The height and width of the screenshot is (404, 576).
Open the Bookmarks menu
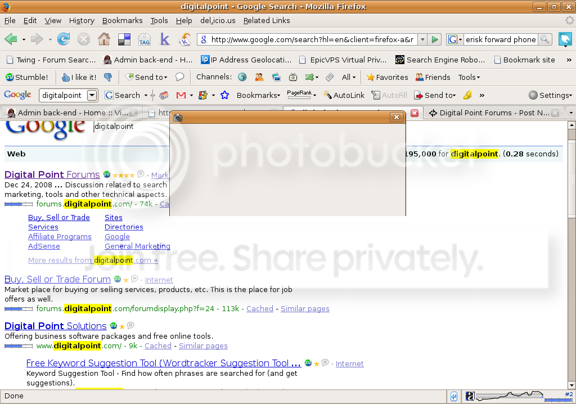coord(122,21)
